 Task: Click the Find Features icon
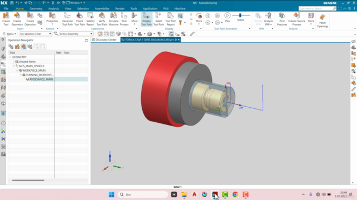[x=282, y=19]
